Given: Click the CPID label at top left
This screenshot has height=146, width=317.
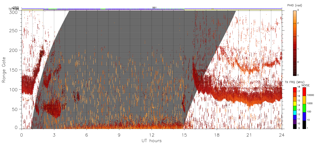Looking at the screenshot, I should [16, 8].
